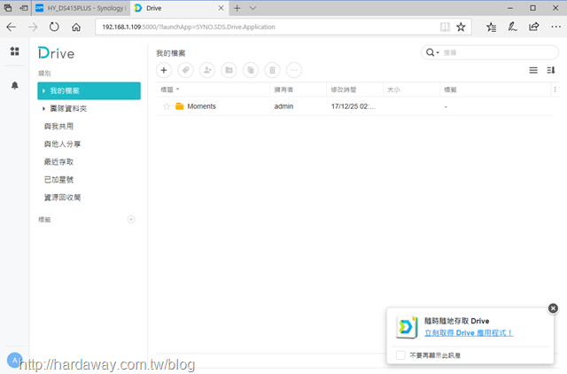Click the admin owner cell
This screenshot has width=567, height=374.
[283, 106]
